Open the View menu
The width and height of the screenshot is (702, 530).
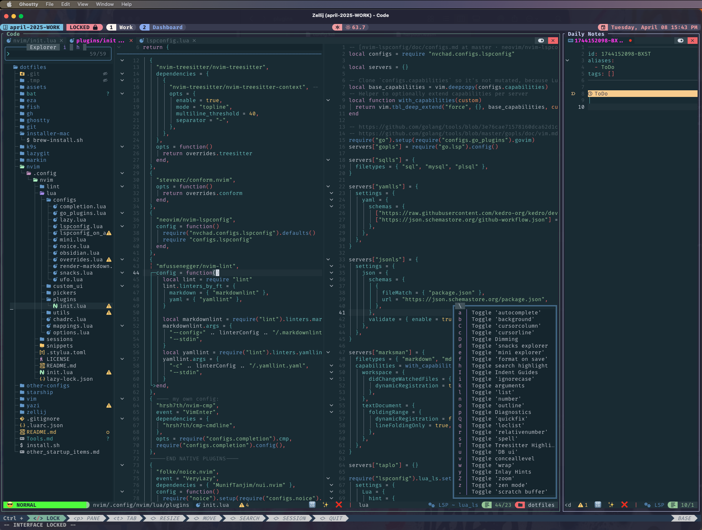coord(83,4)
